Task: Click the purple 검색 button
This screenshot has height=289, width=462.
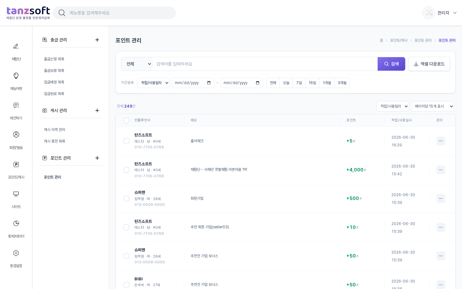Action: 391,64
